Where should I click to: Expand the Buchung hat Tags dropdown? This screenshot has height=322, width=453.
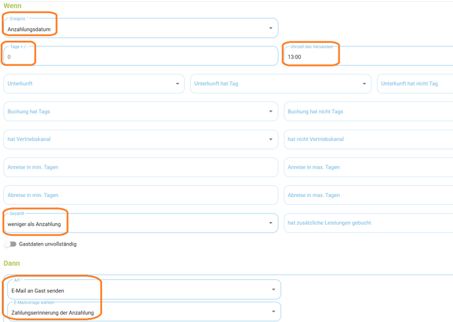click(x=141, y=111)
